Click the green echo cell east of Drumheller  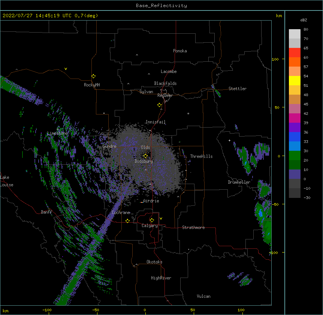pyautogui.click(x=264, y=190)
